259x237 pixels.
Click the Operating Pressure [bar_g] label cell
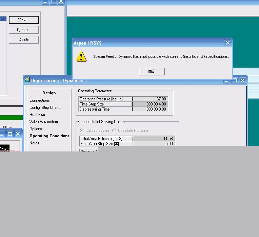point(105,99)
